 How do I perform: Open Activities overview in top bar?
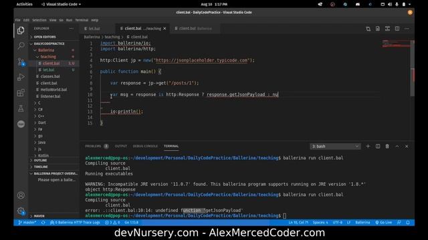pyautogui.click(x=24, y=5)
